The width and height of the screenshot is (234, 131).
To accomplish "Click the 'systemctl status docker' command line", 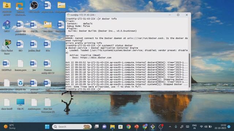I will tap(99, 45).
